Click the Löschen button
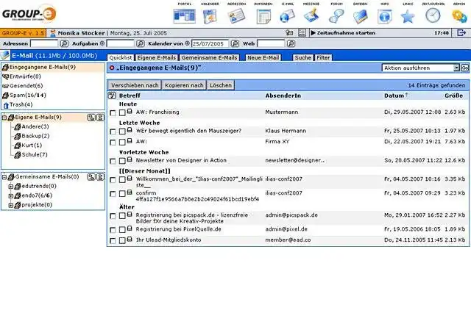 pos(221,85)
